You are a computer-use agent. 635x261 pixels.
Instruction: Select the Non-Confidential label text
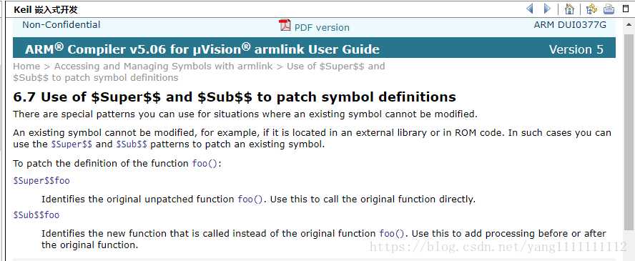click(61, 25)
